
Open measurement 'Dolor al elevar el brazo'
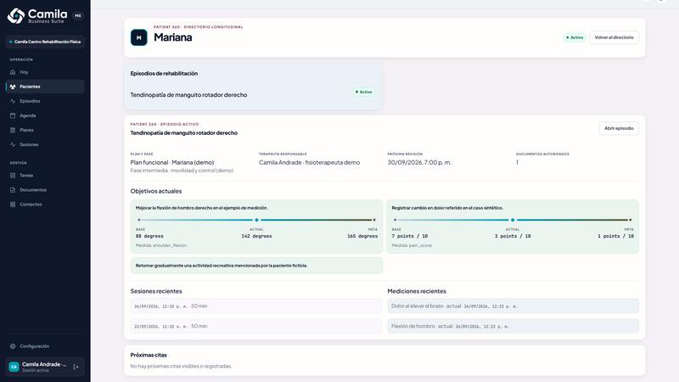click(513, 306)
